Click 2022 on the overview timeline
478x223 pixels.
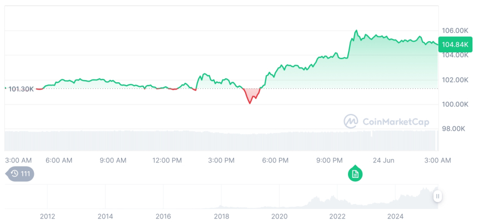(337, 216)
